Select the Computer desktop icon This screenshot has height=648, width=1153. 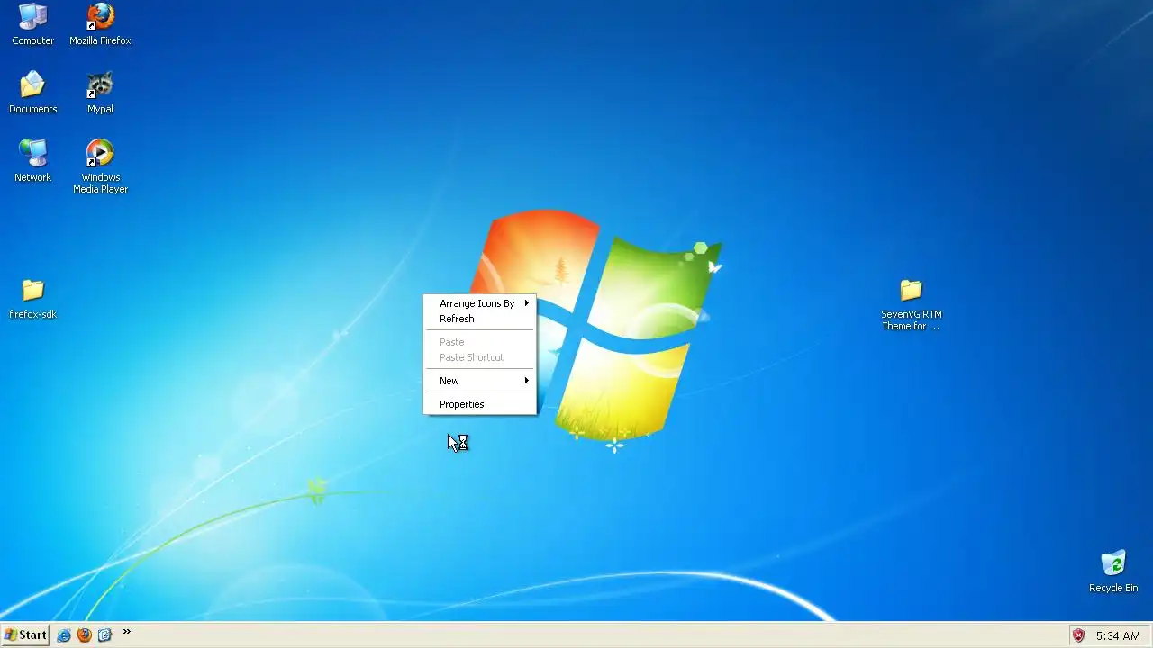tap(33, 24)
